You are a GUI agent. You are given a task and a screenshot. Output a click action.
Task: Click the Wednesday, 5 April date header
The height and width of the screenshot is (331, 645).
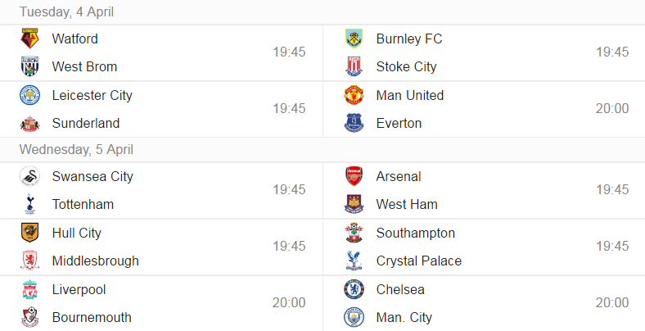(76, 149)
